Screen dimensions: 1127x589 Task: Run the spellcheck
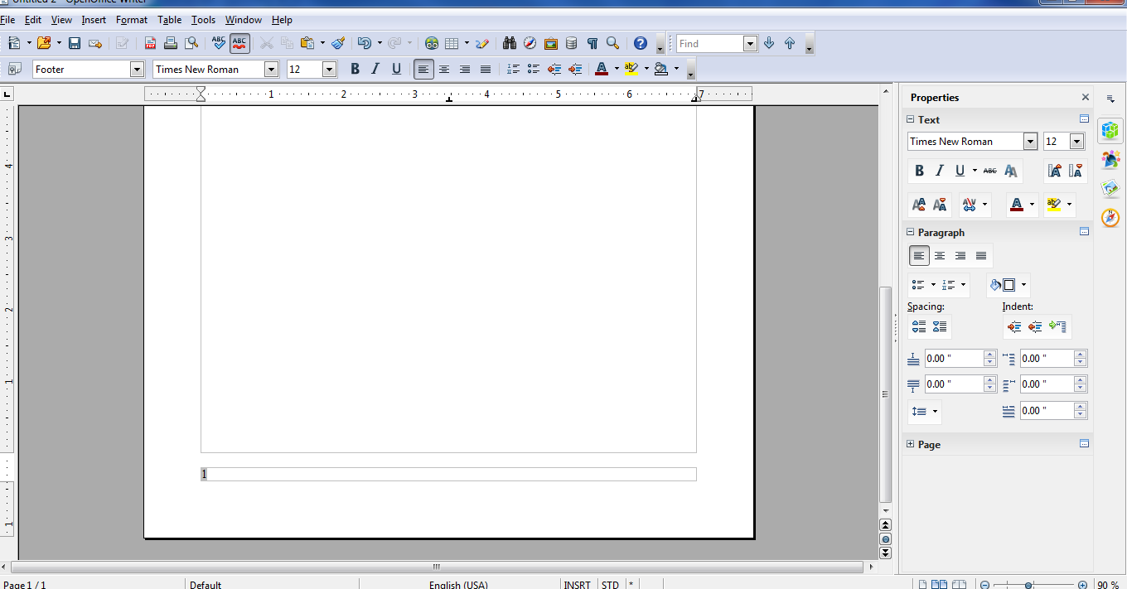217,42
